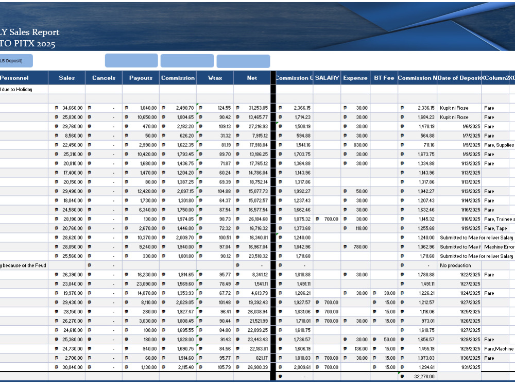Select deposit date 1/24/2025

tap(459, 293)
